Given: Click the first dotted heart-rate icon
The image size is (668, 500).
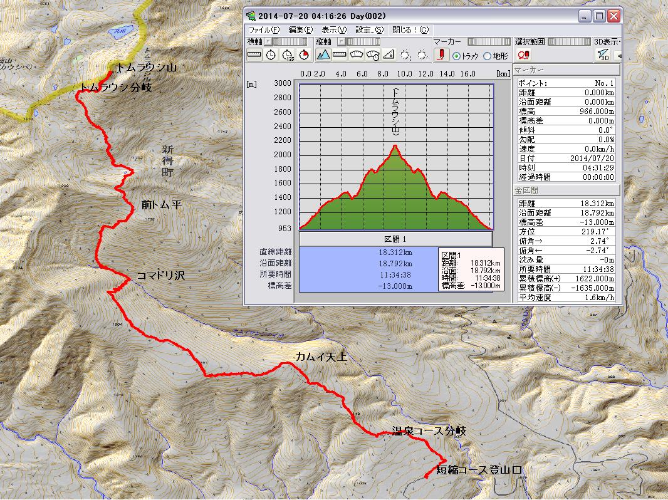Looking at the screenshot, I should [x=405, y=55].
